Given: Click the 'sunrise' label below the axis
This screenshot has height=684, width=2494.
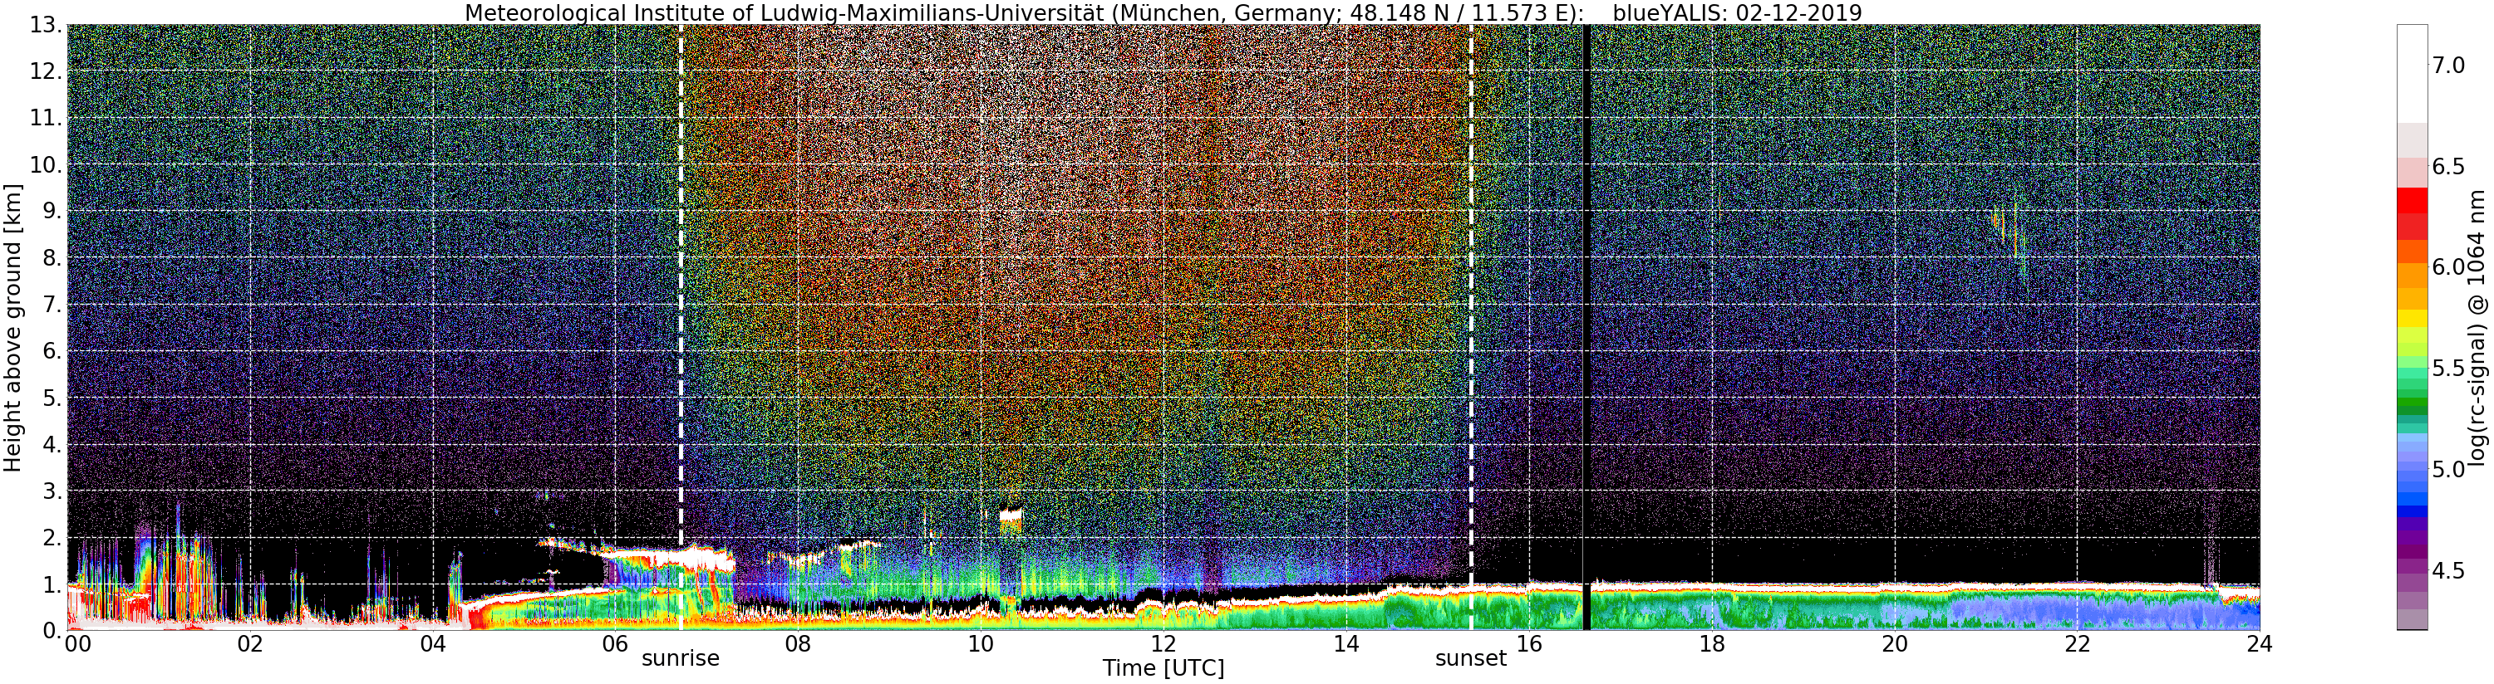Looking at the screenshot, I should click(x=681, y=659).
